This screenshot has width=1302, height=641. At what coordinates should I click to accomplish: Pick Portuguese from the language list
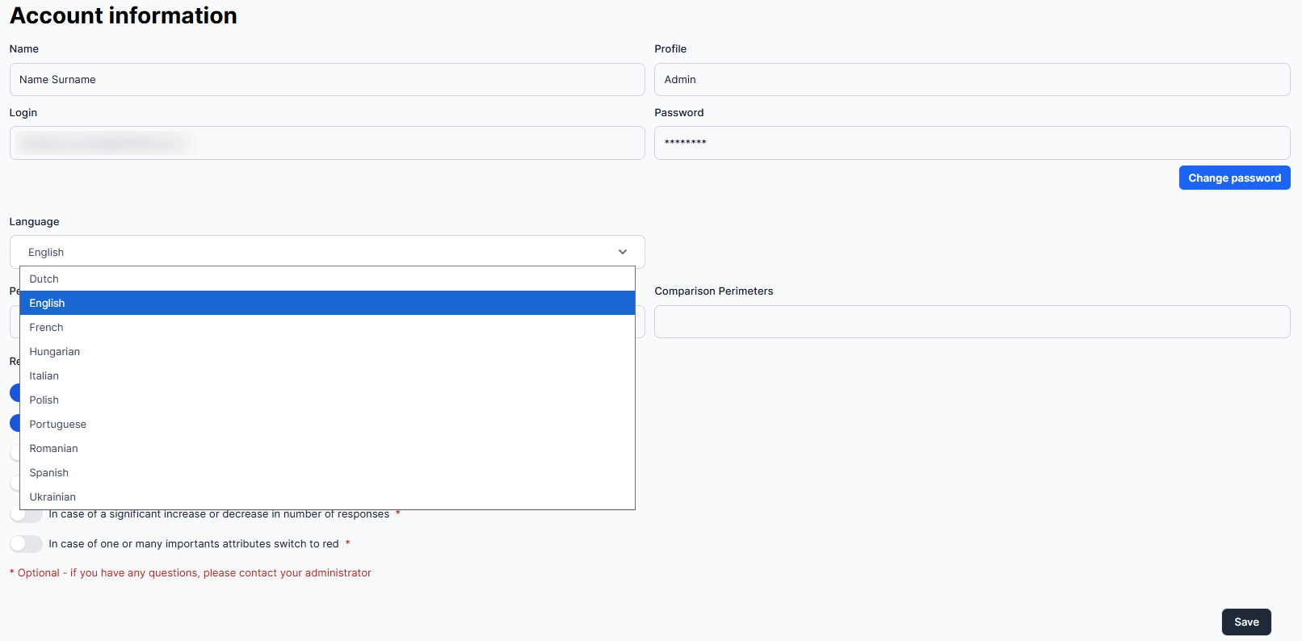57,425
